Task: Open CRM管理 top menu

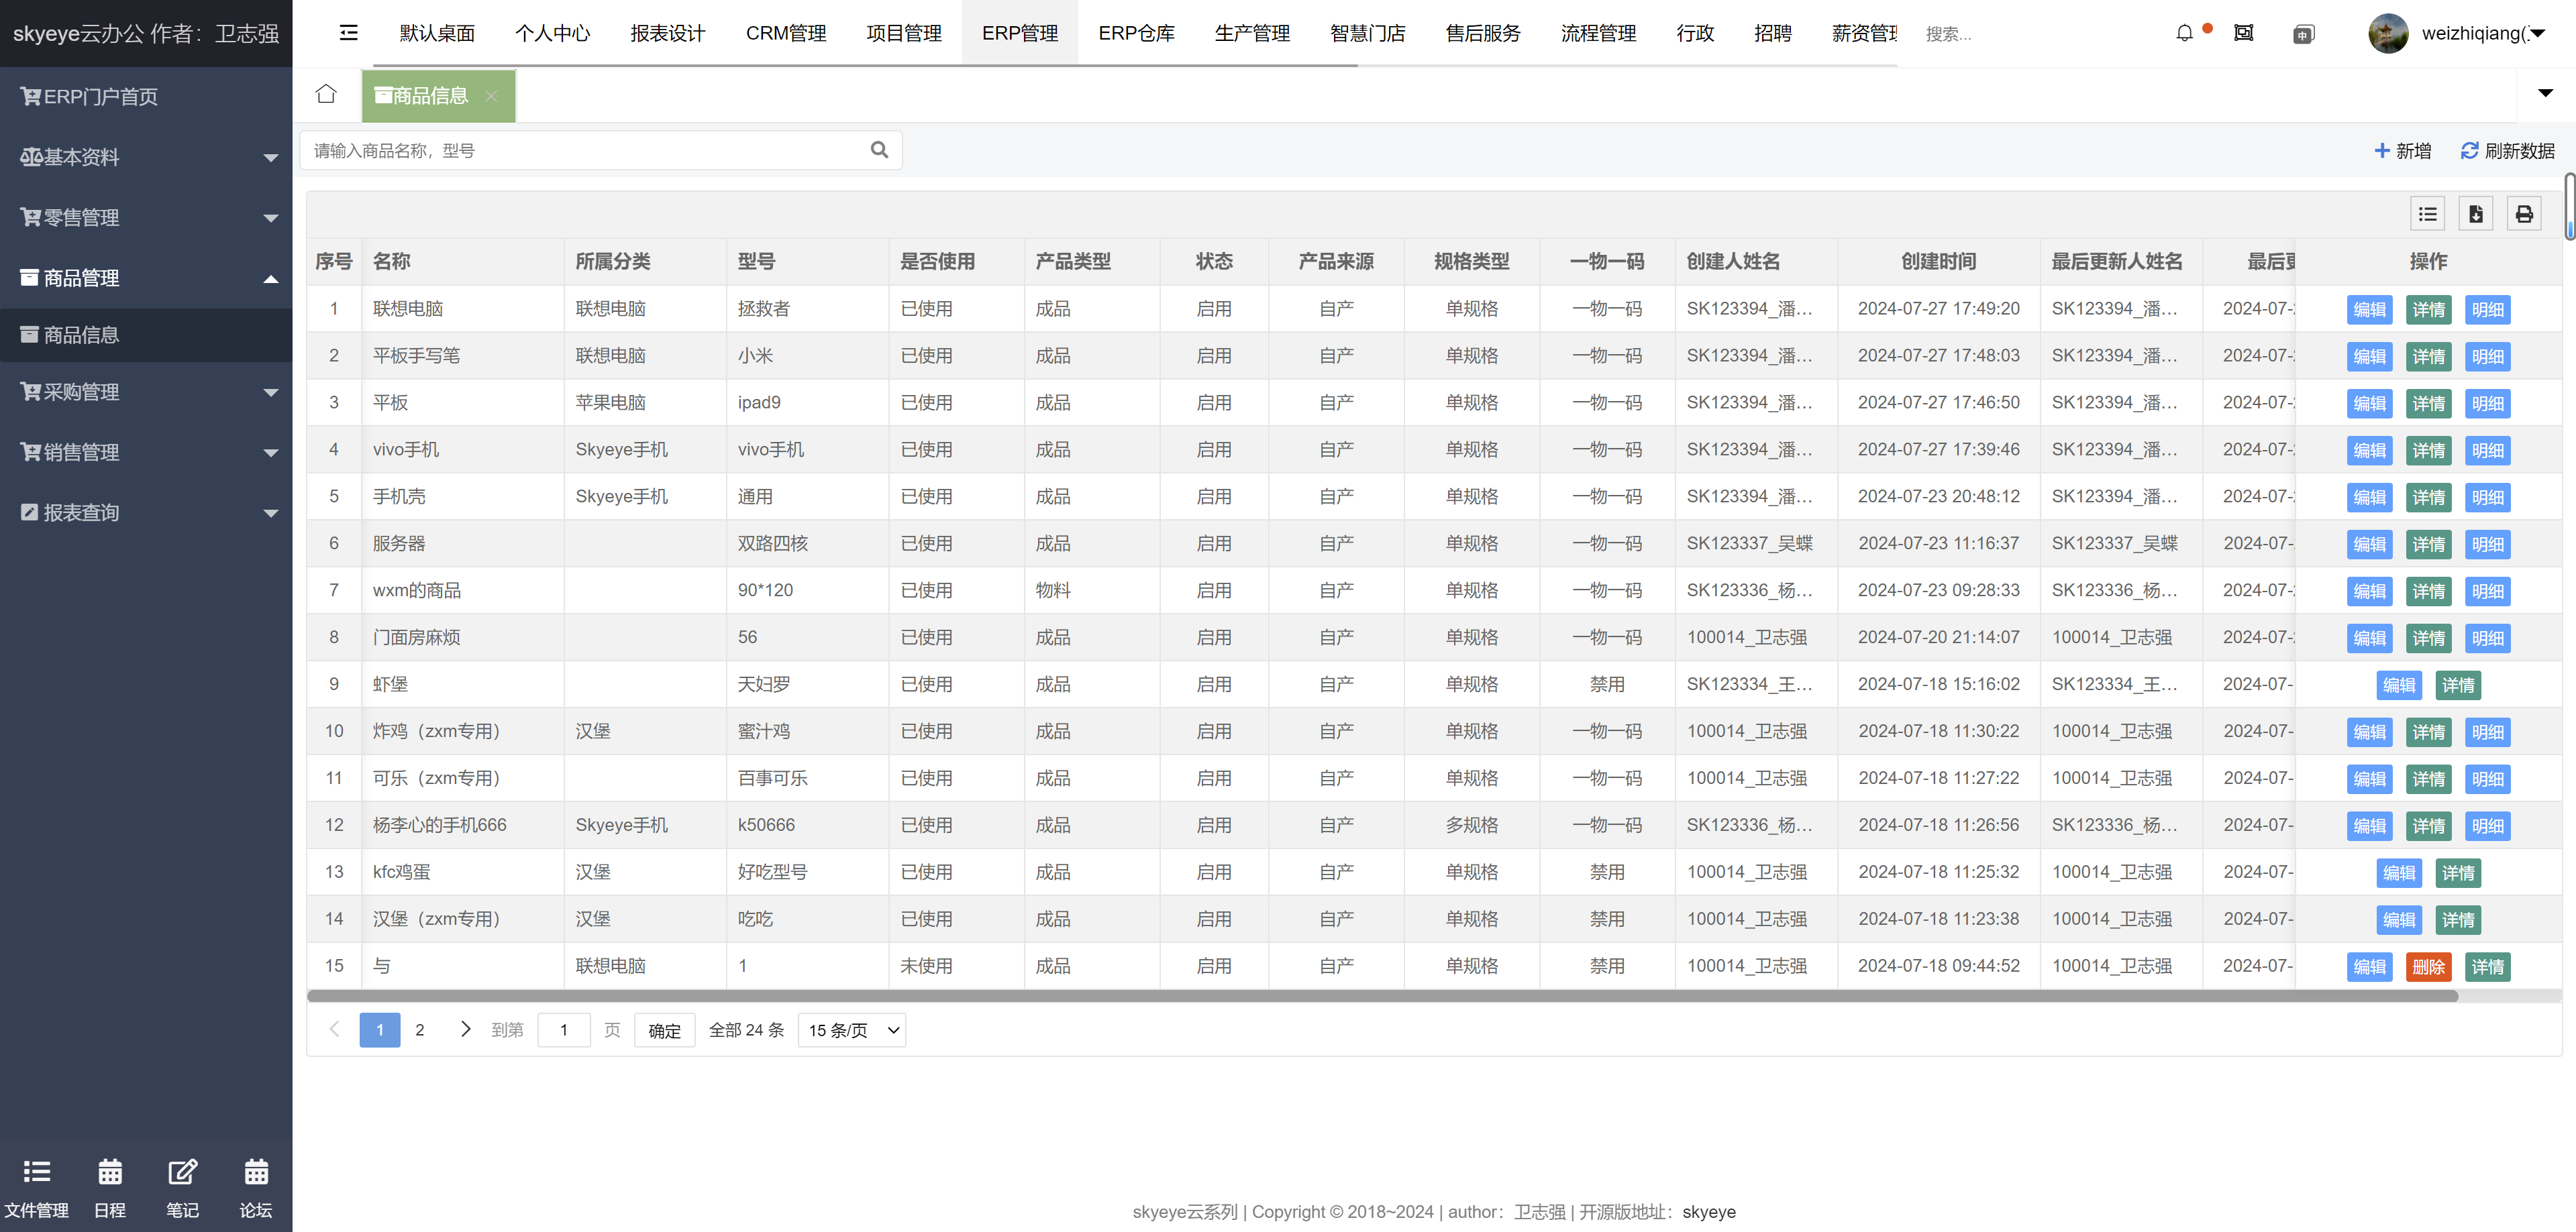Action: tap(785, 33)
